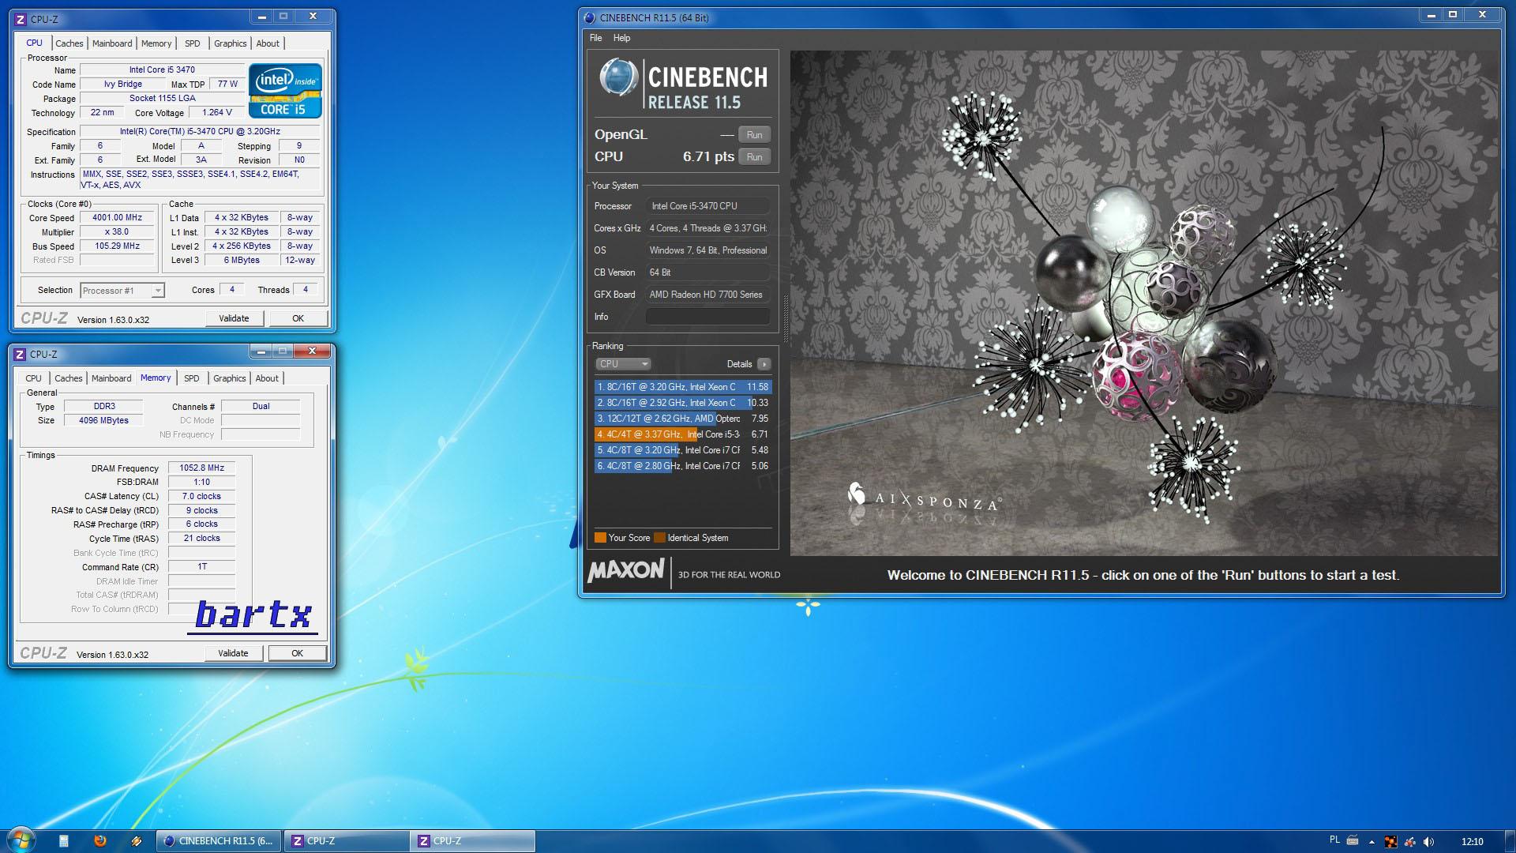Click the CINEBENCH sphere logo
1516x853 pixels.
click(x=618, y=77)
